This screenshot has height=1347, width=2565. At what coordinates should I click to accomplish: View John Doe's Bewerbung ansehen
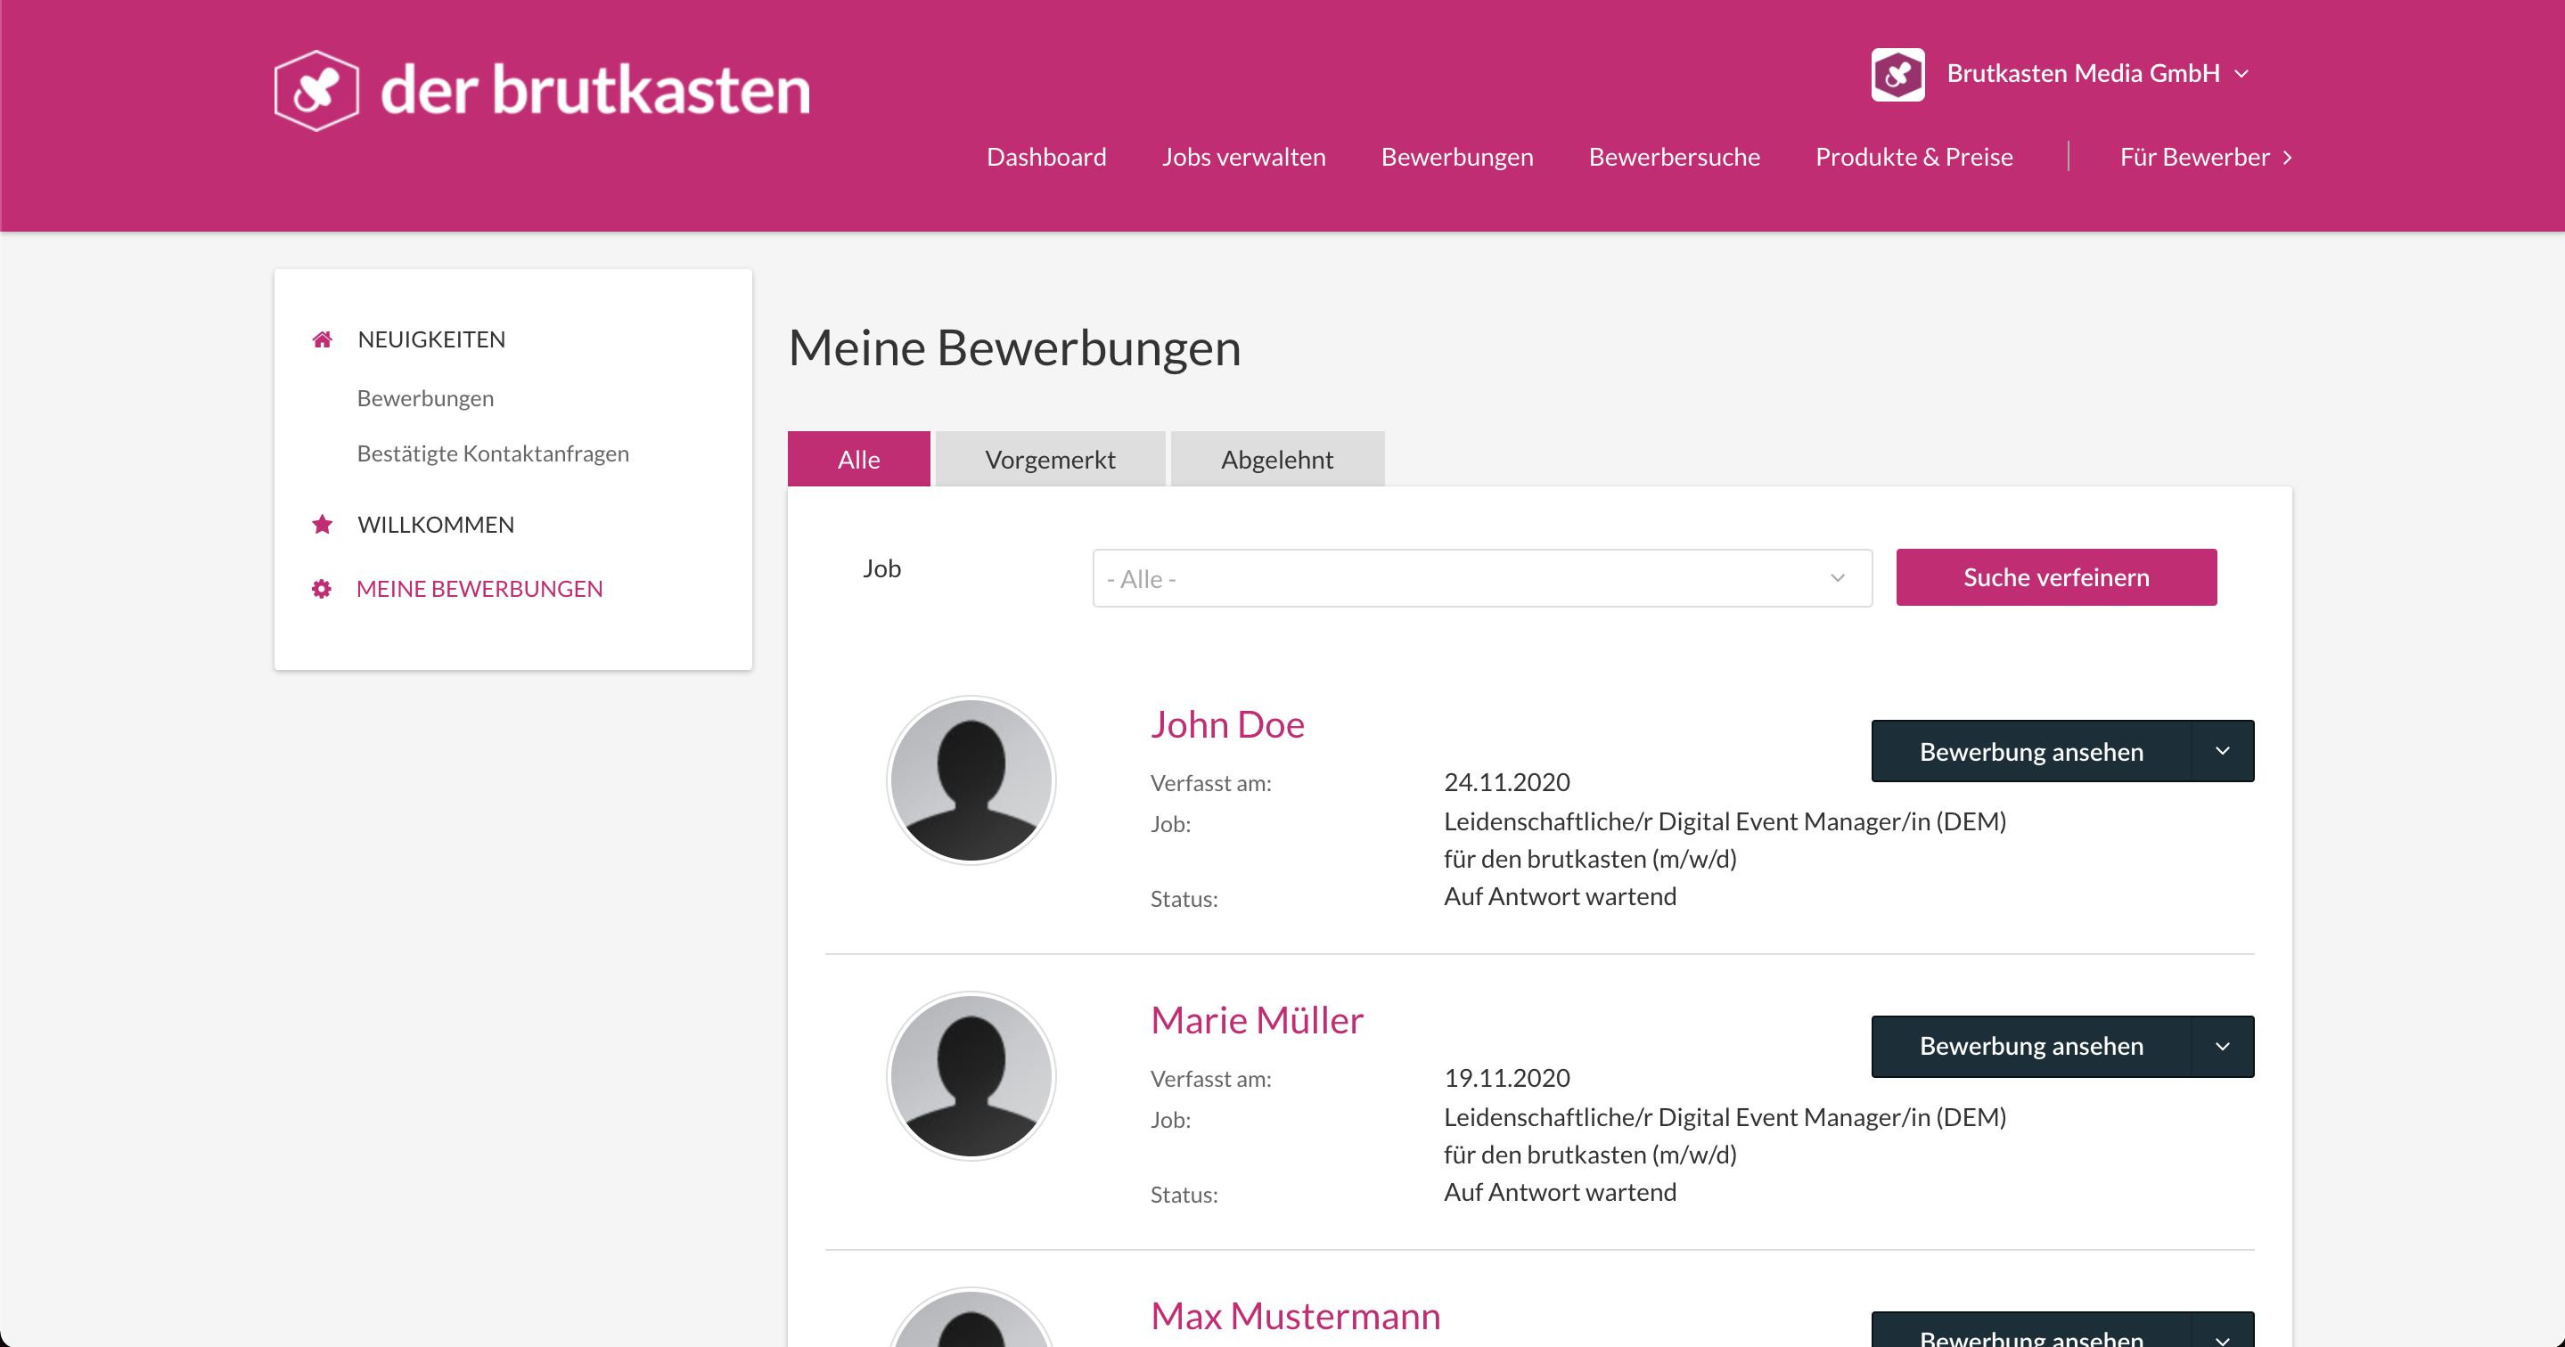[x=2031, y=752]
